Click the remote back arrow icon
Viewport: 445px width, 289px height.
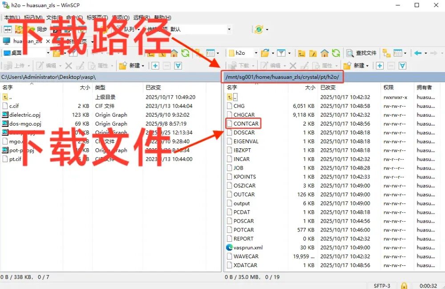tap(417, 53)
